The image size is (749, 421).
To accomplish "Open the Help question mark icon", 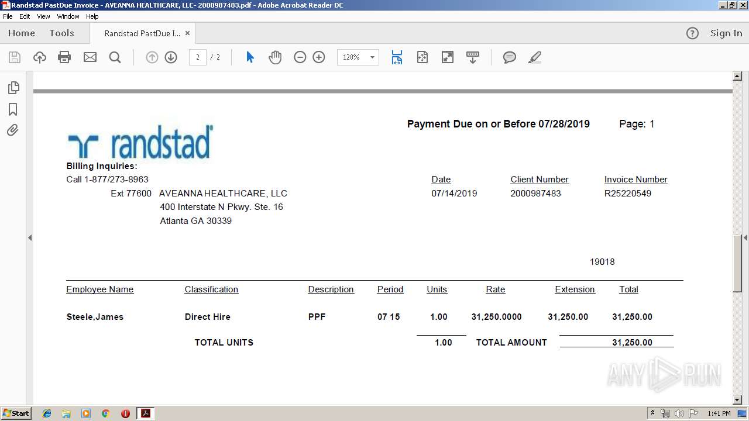I will pyautogui.click(x=692, y=33).
